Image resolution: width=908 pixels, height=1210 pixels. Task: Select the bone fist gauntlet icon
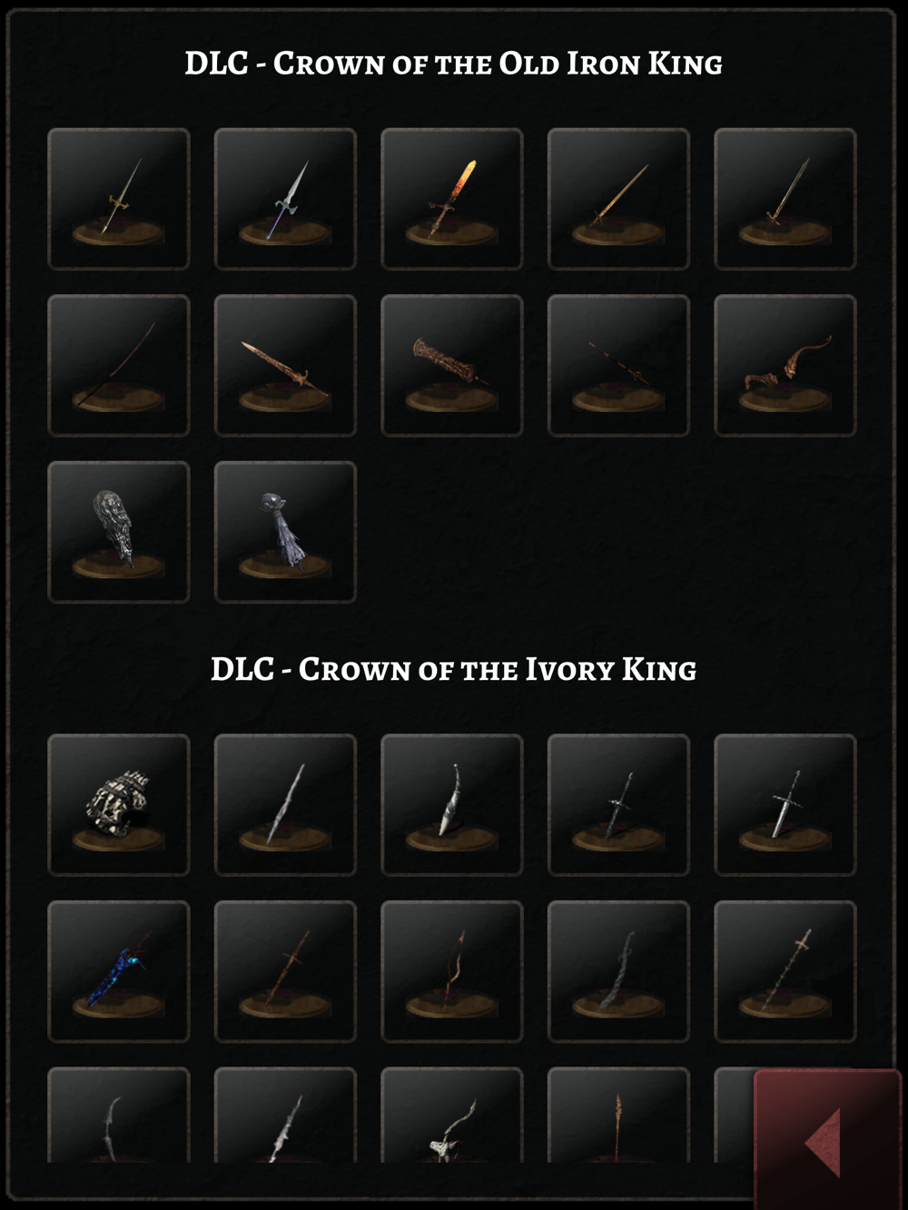tap(119, 805)
